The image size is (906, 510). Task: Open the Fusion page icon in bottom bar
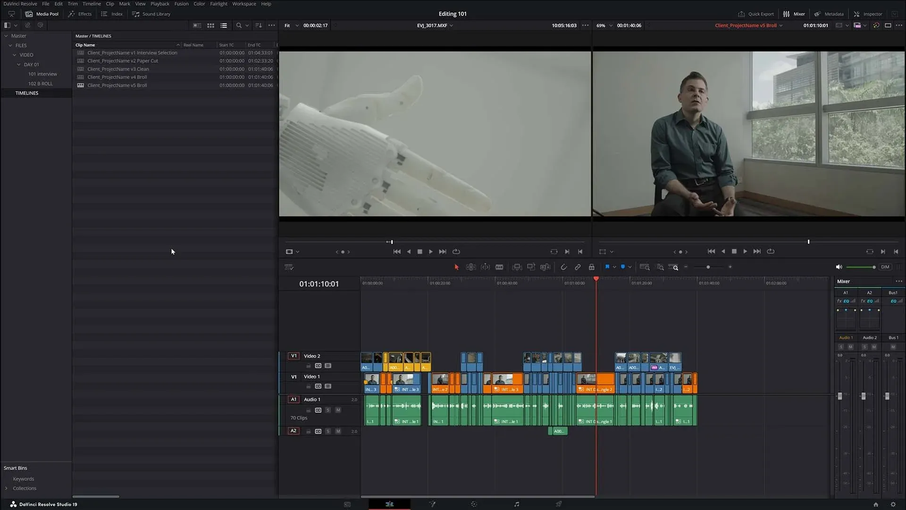click(x=432, y=504)
